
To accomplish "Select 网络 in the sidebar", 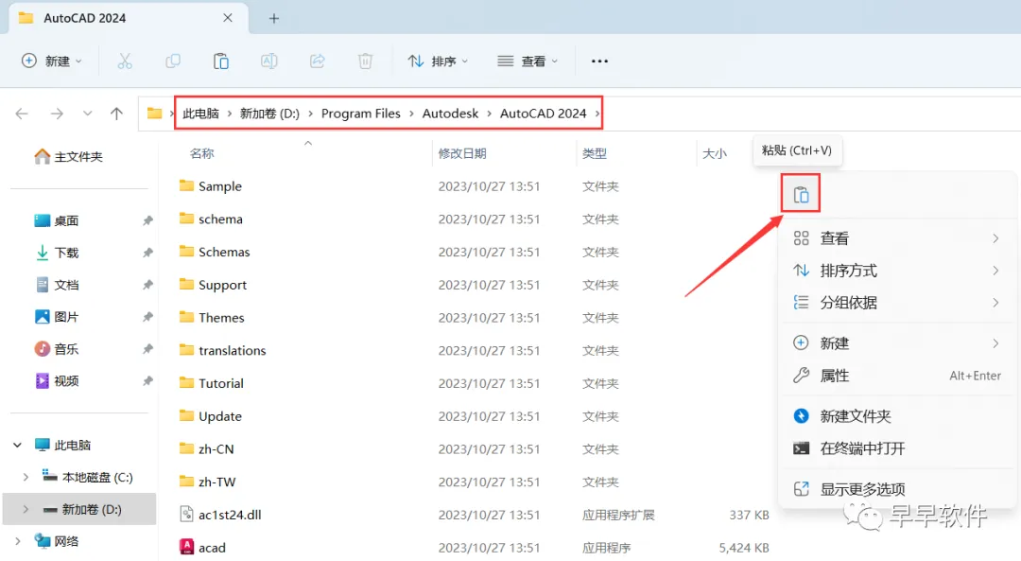I will pyautogui.click(x=57, y=541).
